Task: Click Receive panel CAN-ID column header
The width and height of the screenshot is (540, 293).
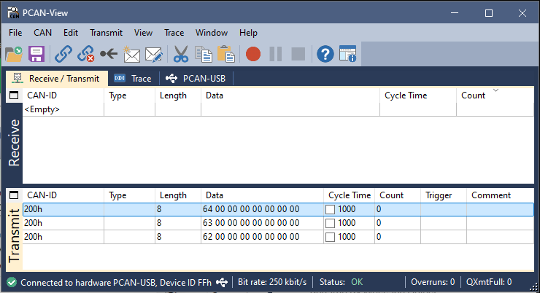Action: click(x=63, y=95)
